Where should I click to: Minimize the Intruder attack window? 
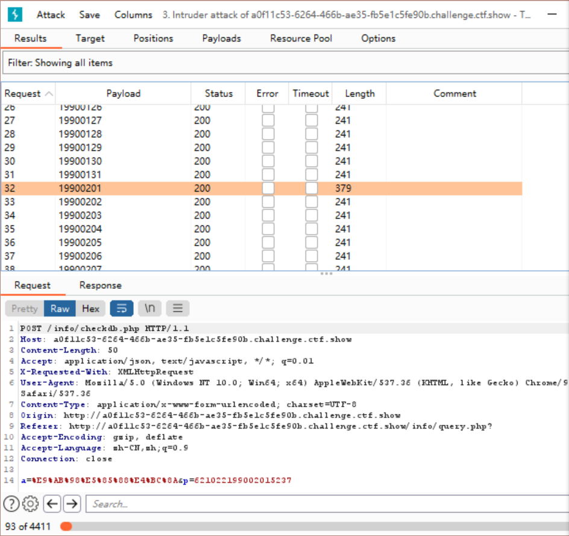click(552, 14)
